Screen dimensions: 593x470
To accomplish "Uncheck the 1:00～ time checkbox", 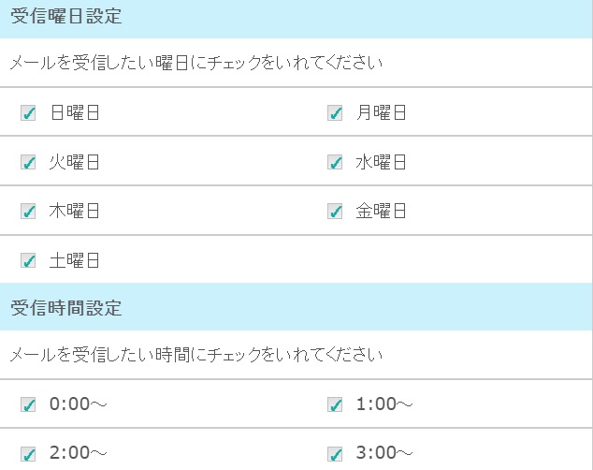I will click(x=335, y=404).
